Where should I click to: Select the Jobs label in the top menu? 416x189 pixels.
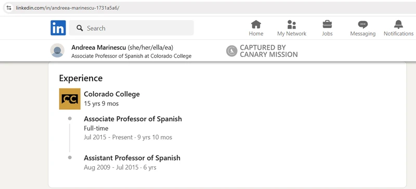point(327,34)
